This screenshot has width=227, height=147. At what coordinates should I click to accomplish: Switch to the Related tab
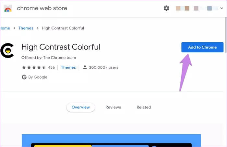click(x=144, y=107)
